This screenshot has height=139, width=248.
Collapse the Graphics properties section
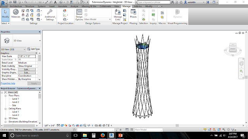tap(36, 53)
